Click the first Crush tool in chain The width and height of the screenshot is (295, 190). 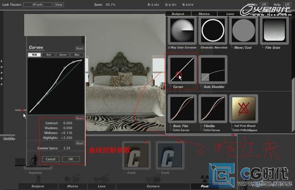(x=136, y=155)
